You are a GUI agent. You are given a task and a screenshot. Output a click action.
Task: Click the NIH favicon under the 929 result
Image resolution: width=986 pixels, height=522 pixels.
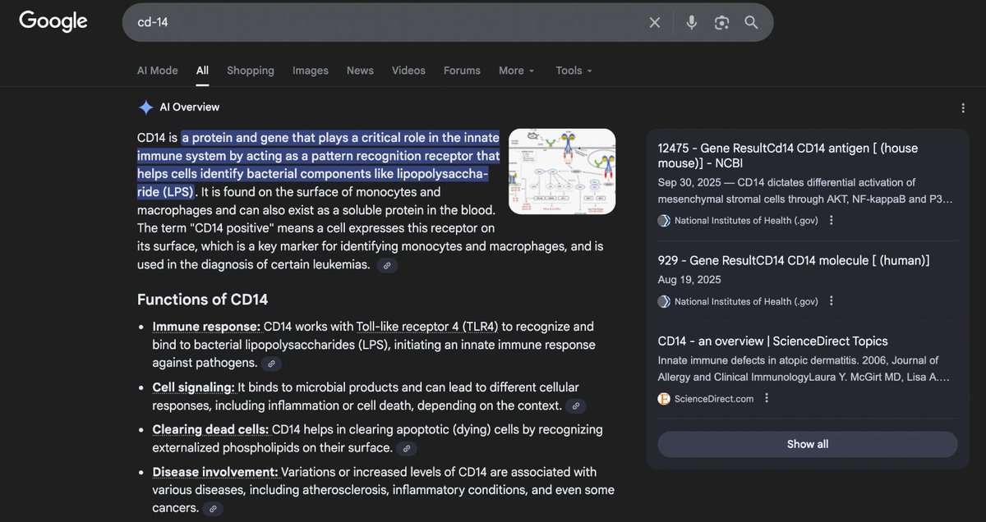[x=664, y=301]
